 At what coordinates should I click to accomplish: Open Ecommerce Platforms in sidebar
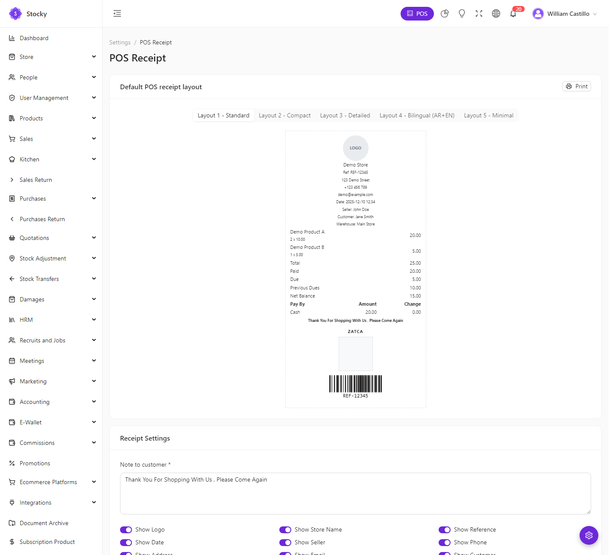click(51, 482)
